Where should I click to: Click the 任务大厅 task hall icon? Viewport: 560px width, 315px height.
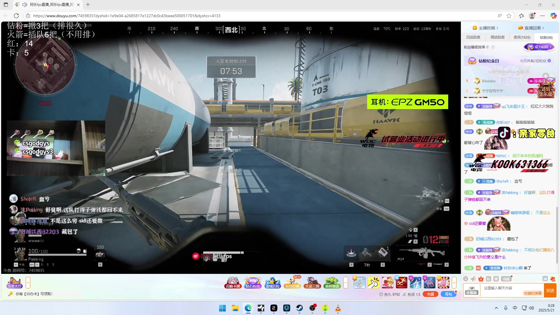(15, 283)
